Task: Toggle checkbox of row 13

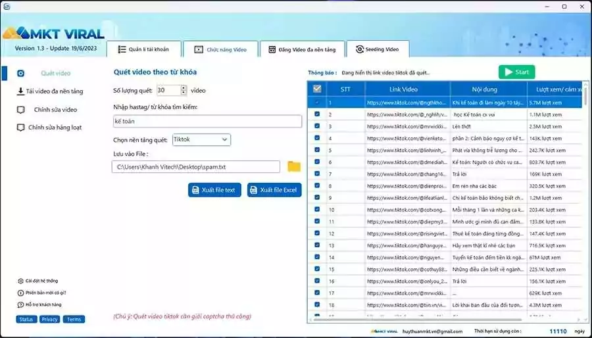Action: click(x=317, y=245)
